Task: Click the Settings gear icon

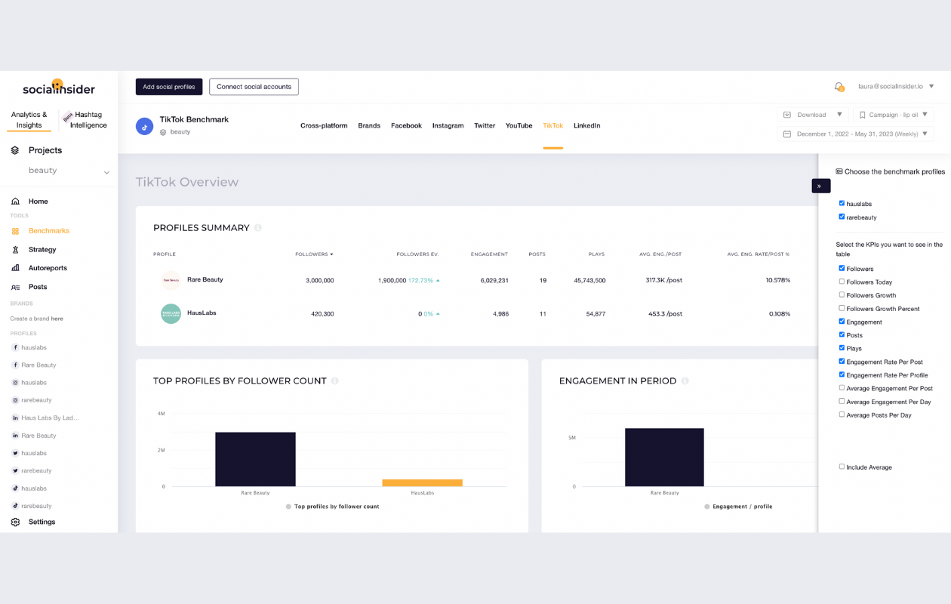Action: point(15,522)
